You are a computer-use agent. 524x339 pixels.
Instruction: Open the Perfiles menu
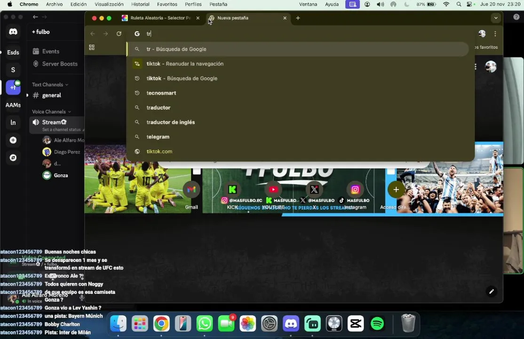pyautogui.click(x=193, y=4)
